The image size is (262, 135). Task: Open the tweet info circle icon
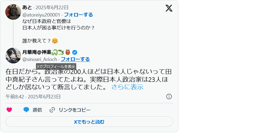(x=169, y=97)
